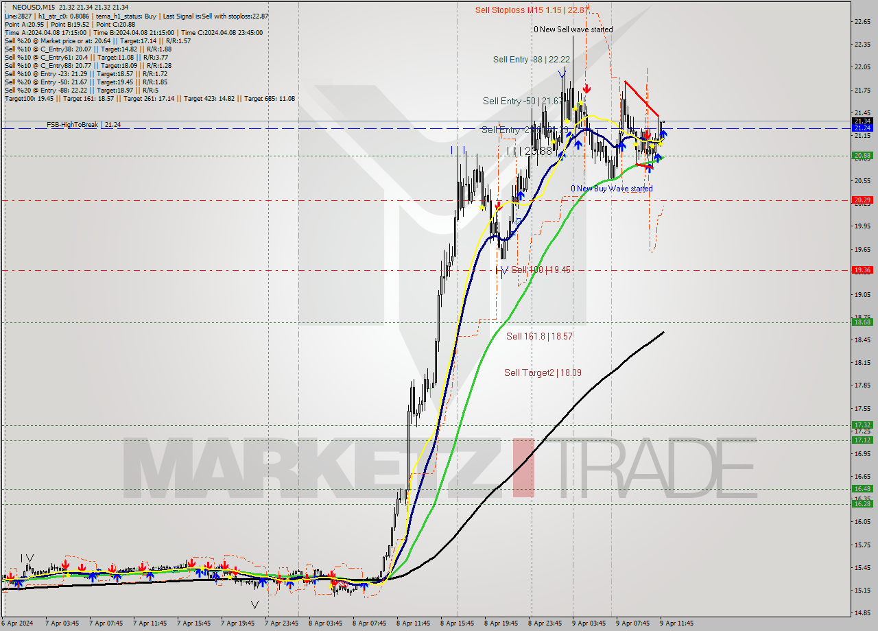Click the green 20.88 price tag

pos(862,156)
